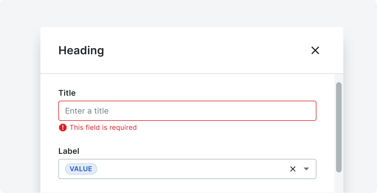Click the dialog's vertical scrollbar thumb
The image size is (377, 193).
(339, 127)
